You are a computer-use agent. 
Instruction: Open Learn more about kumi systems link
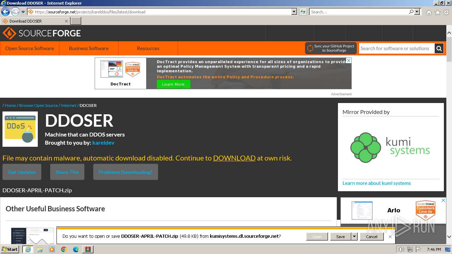tap(376, 183)
